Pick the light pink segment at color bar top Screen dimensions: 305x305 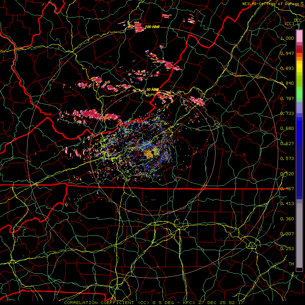[x=299, y=36]
